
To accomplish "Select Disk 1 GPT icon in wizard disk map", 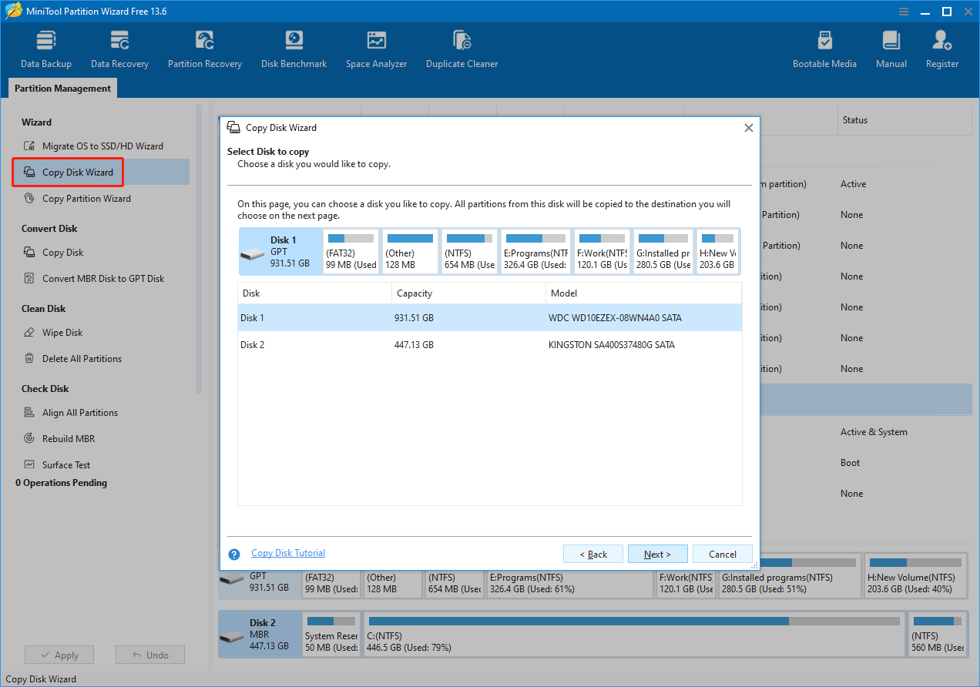I will click(279, 252).
